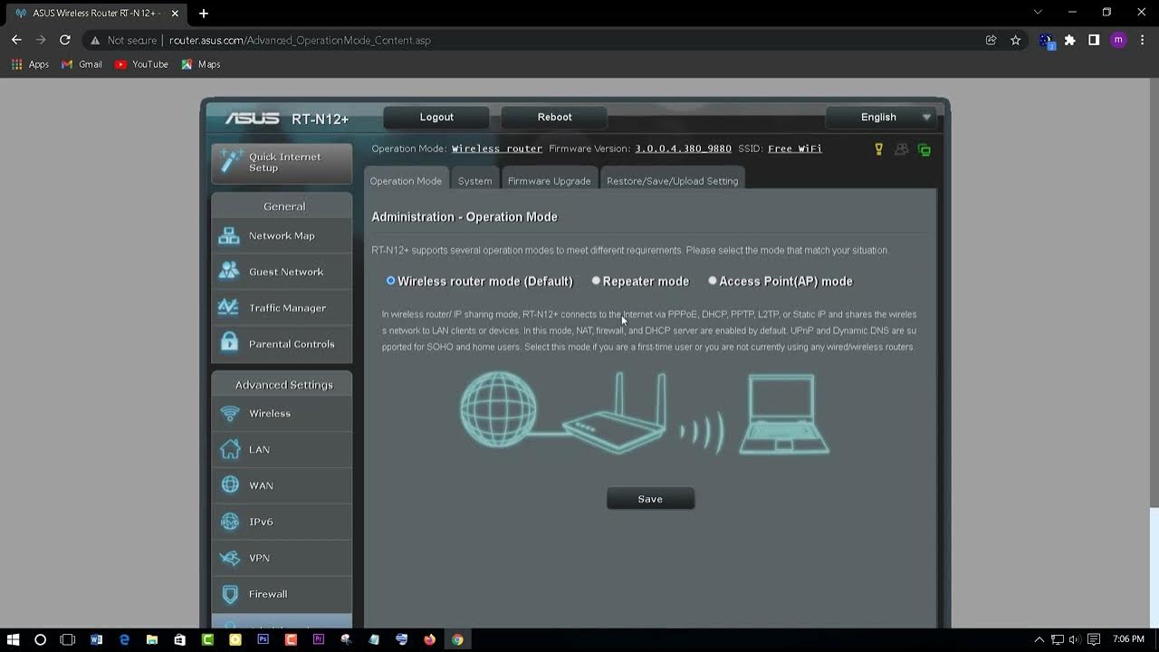The width and height of the screenshot is (1159, 652).
Task: Open LAN settings in sidebar
Action: click(x=282, y=449)
